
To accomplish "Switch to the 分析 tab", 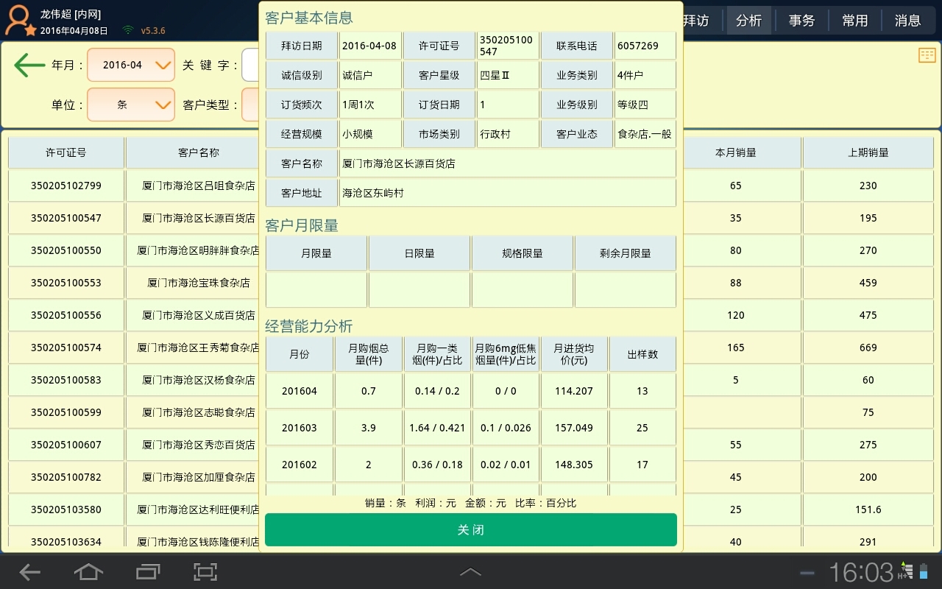I will [748, 21].
